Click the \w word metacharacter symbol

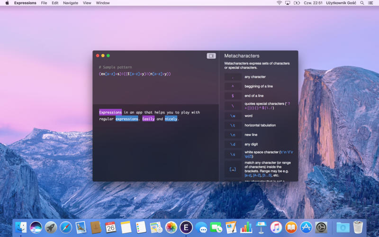[x=233, y=116]
